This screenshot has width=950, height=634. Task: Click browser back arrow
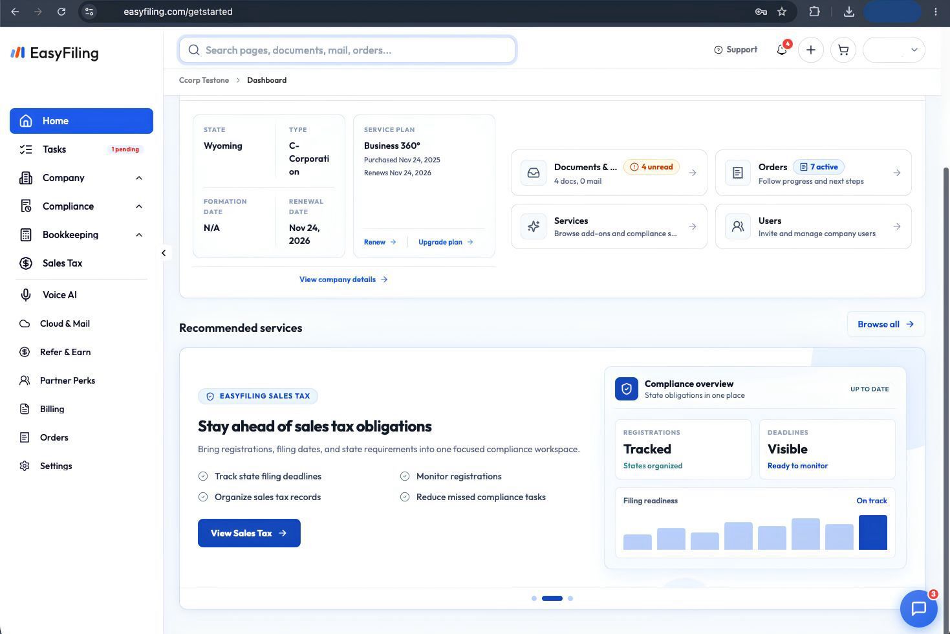pos(15,12)
